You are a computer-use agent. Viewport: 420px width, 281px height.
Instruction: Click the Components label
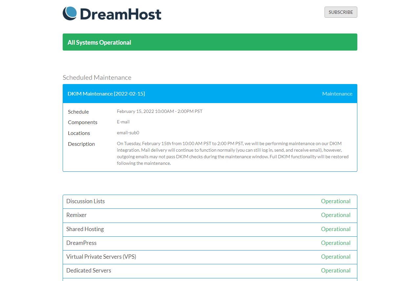coord(83,122)
